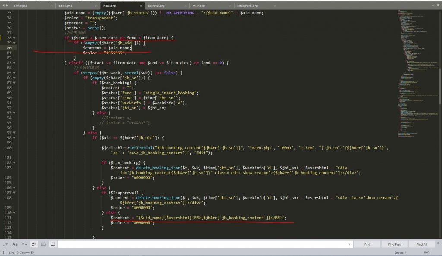442x256 pixels.
Task: Collapse the fold arrow at line 98
Action: point(14,137)
